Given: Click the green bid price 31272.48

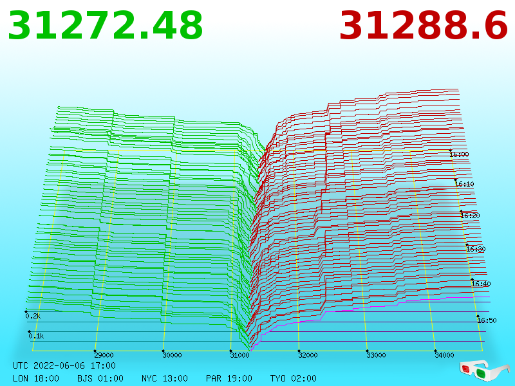Looking at the screenshot, I should tap(105, 26).
